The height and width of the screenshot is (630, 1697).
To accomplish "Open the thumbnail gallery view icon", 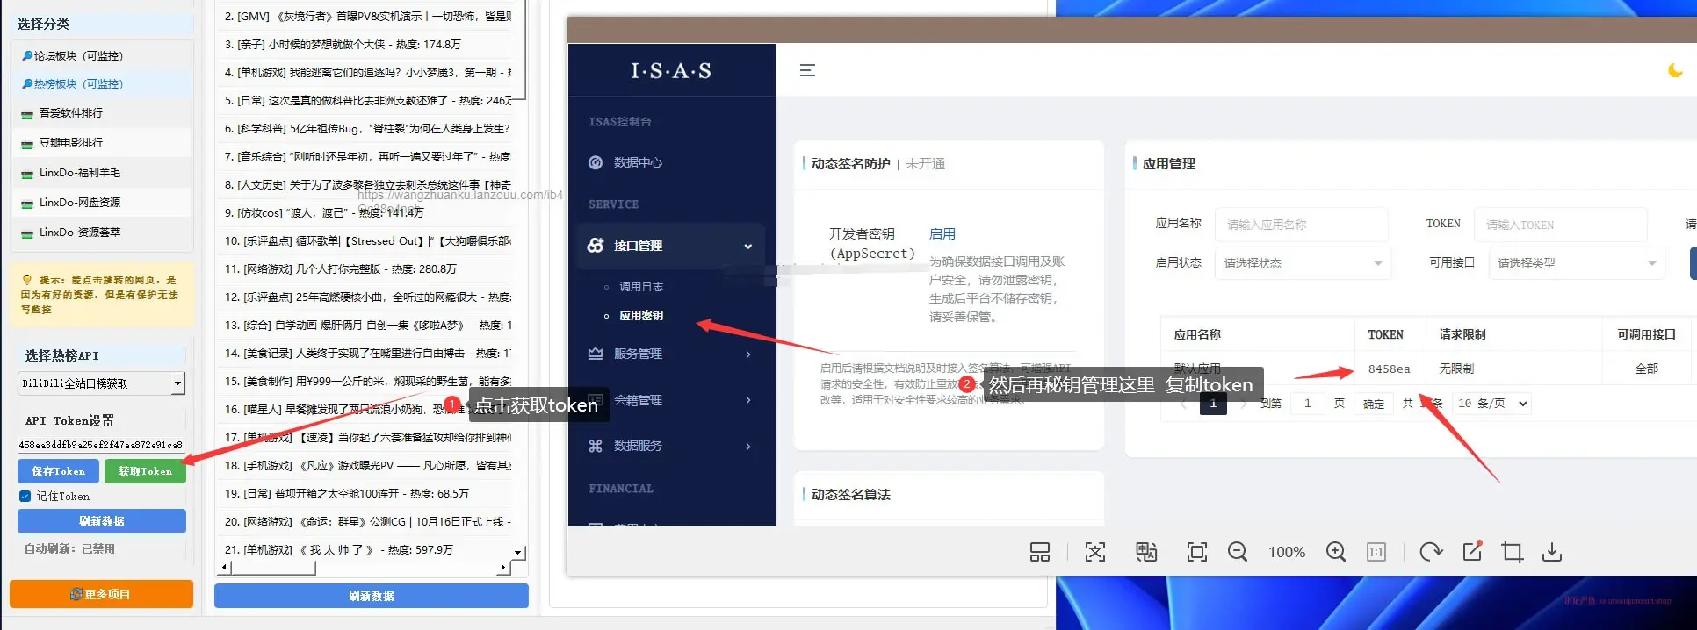I will click(x=1040, y=552).
